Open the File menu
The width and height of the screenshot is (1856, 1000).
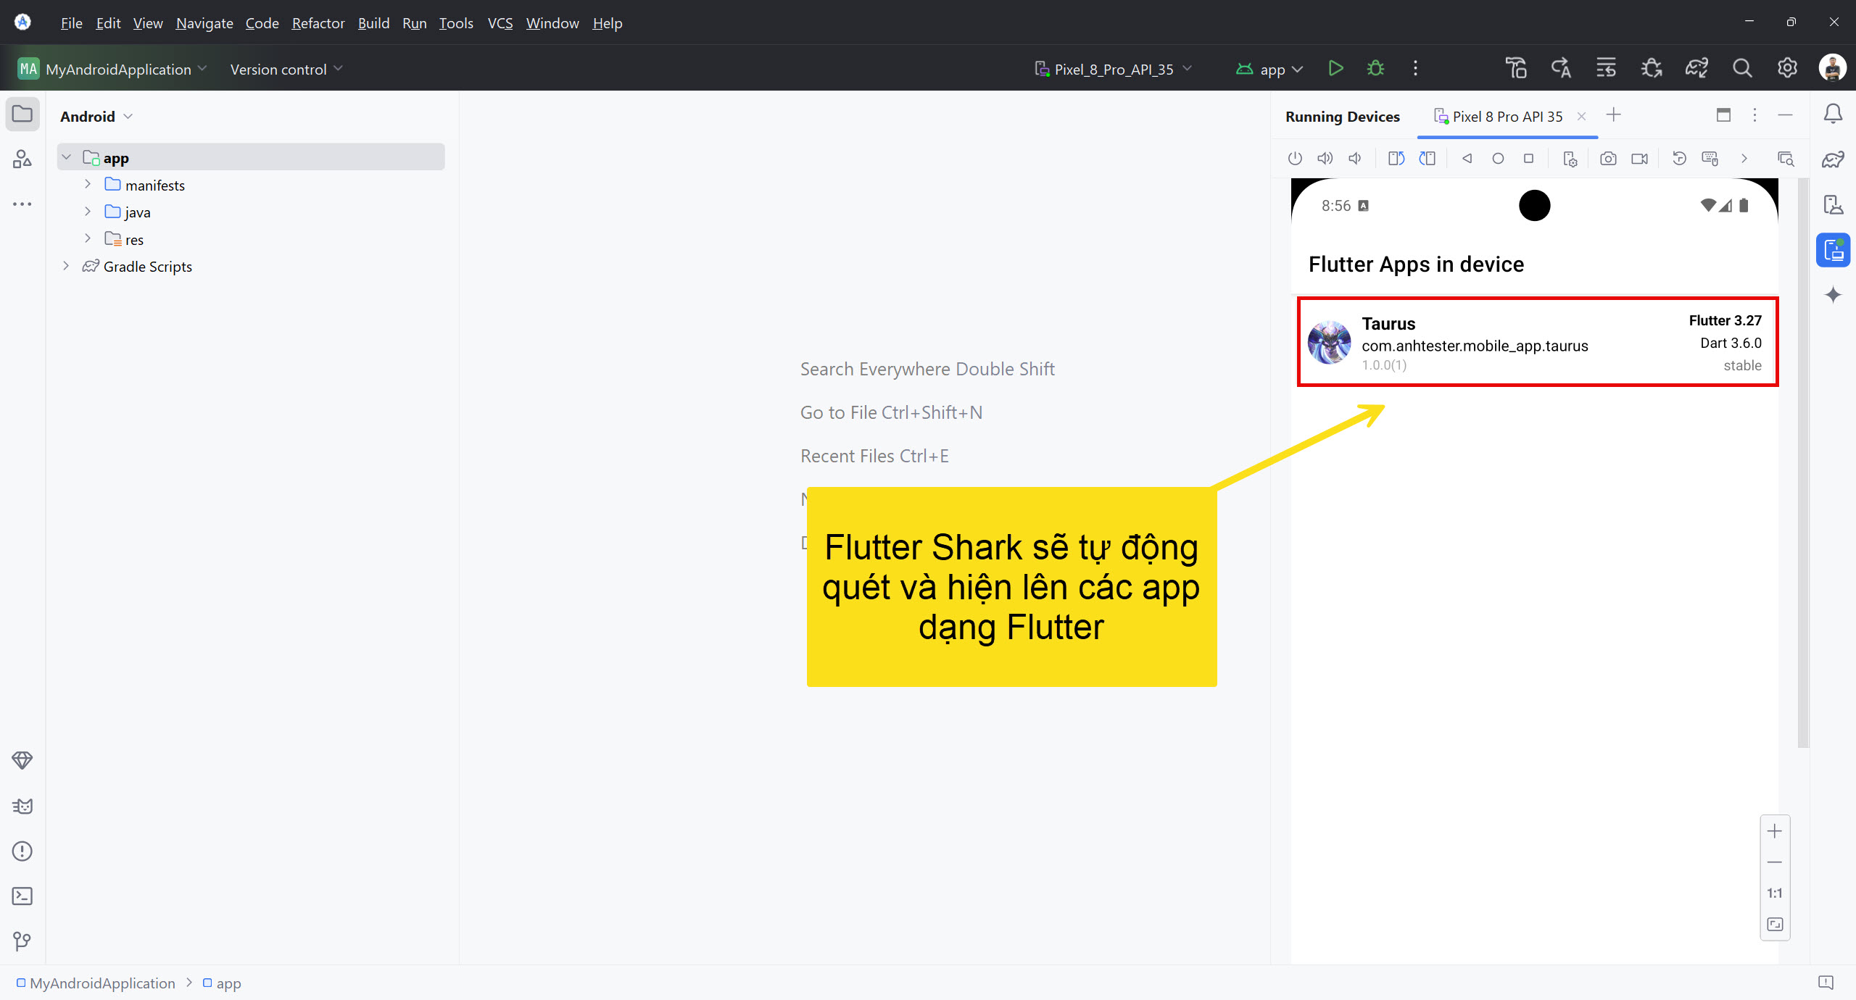[71, 23]
